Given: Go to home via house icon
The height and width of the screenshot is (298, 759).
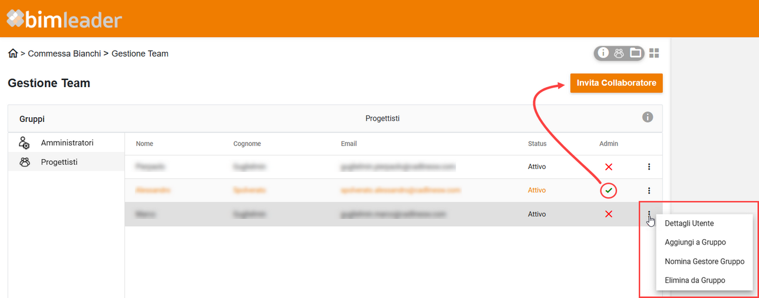Looking at the screenshot, I should pos(13,54).
